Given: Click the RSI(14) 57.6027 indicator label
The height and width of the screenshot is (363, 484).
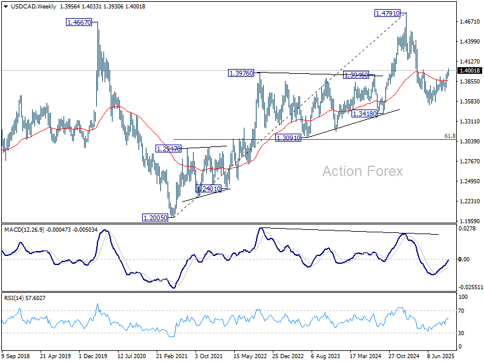Looking at the screenshot, I should tap(25, 298).
